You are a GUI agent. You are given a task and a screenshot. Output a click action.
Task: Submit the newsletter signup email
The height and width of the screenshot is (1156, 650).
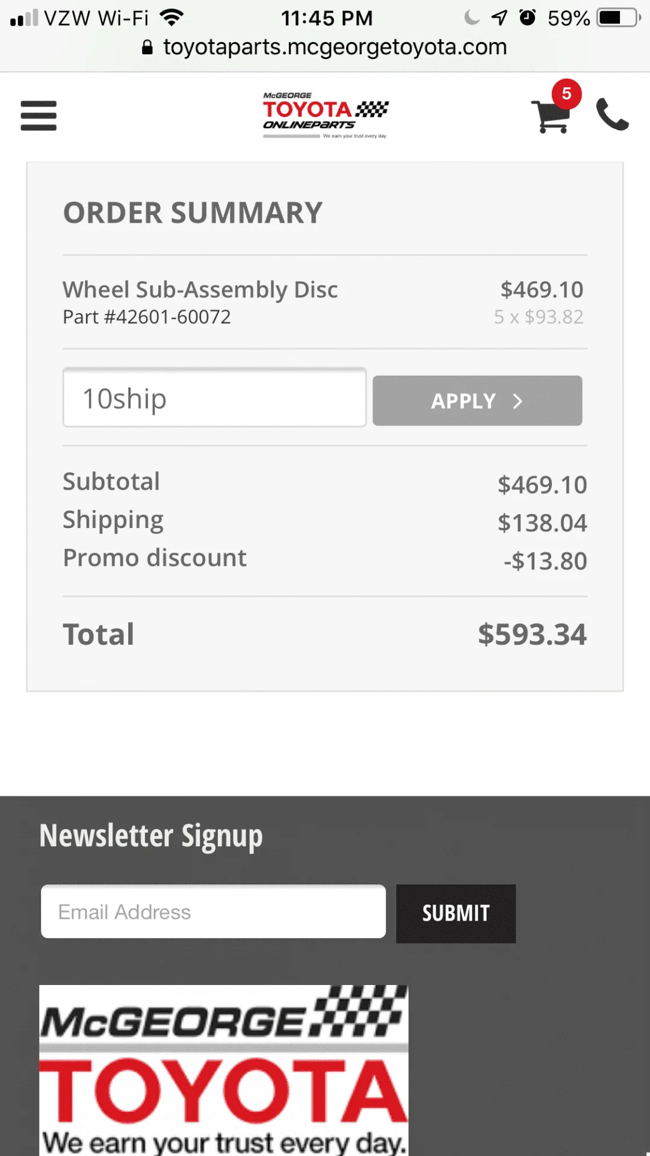click(x=456, y=913)
